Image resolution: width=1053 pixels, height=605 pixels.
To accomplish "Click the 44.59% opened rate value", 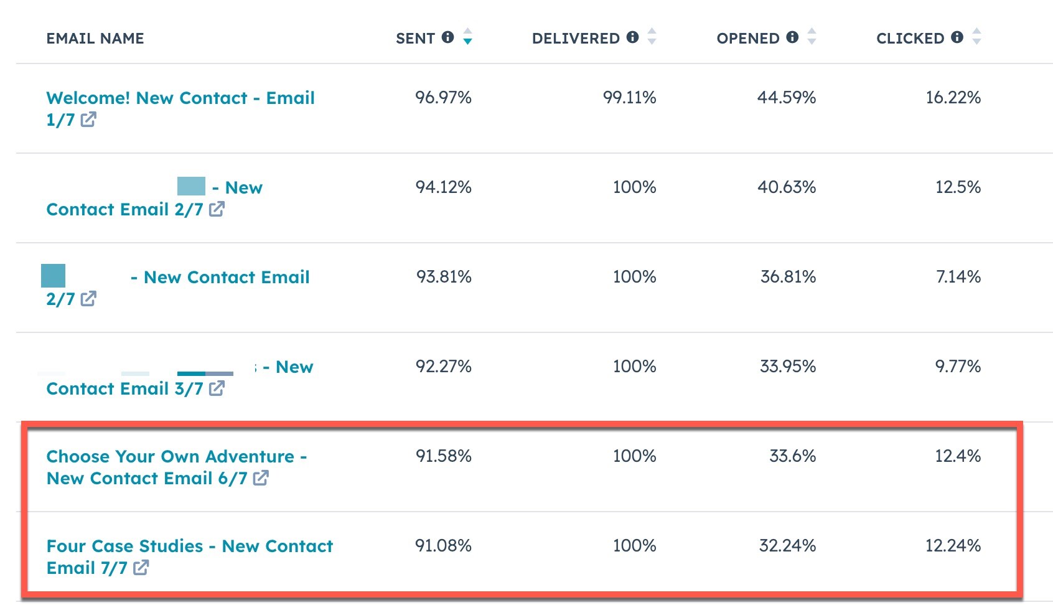I will pyautogui.click(x=786, y=98).
